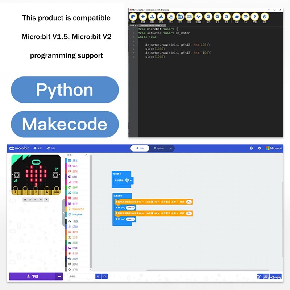Screen dimensions: 290x290
Task: Click the Share link in MakeCode header
Action: click(x=50, y=148)
